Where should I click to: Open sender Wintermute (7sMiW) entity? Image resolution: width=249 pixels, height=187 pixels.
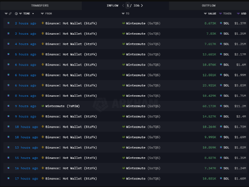(62, 106)
